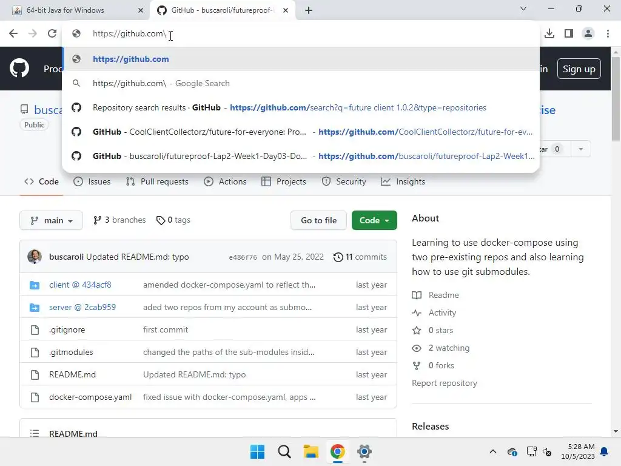Open the 'Updated README.md: typo' message in file list
The height and width of the screenshot is (466, 621).
coord(194,374)
